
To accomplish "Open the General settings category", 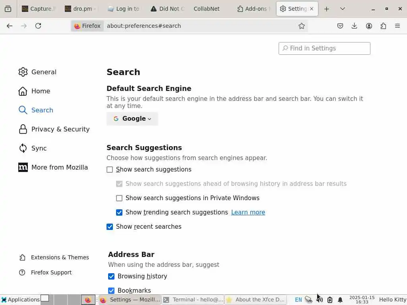I will click(x=38, y=72).
